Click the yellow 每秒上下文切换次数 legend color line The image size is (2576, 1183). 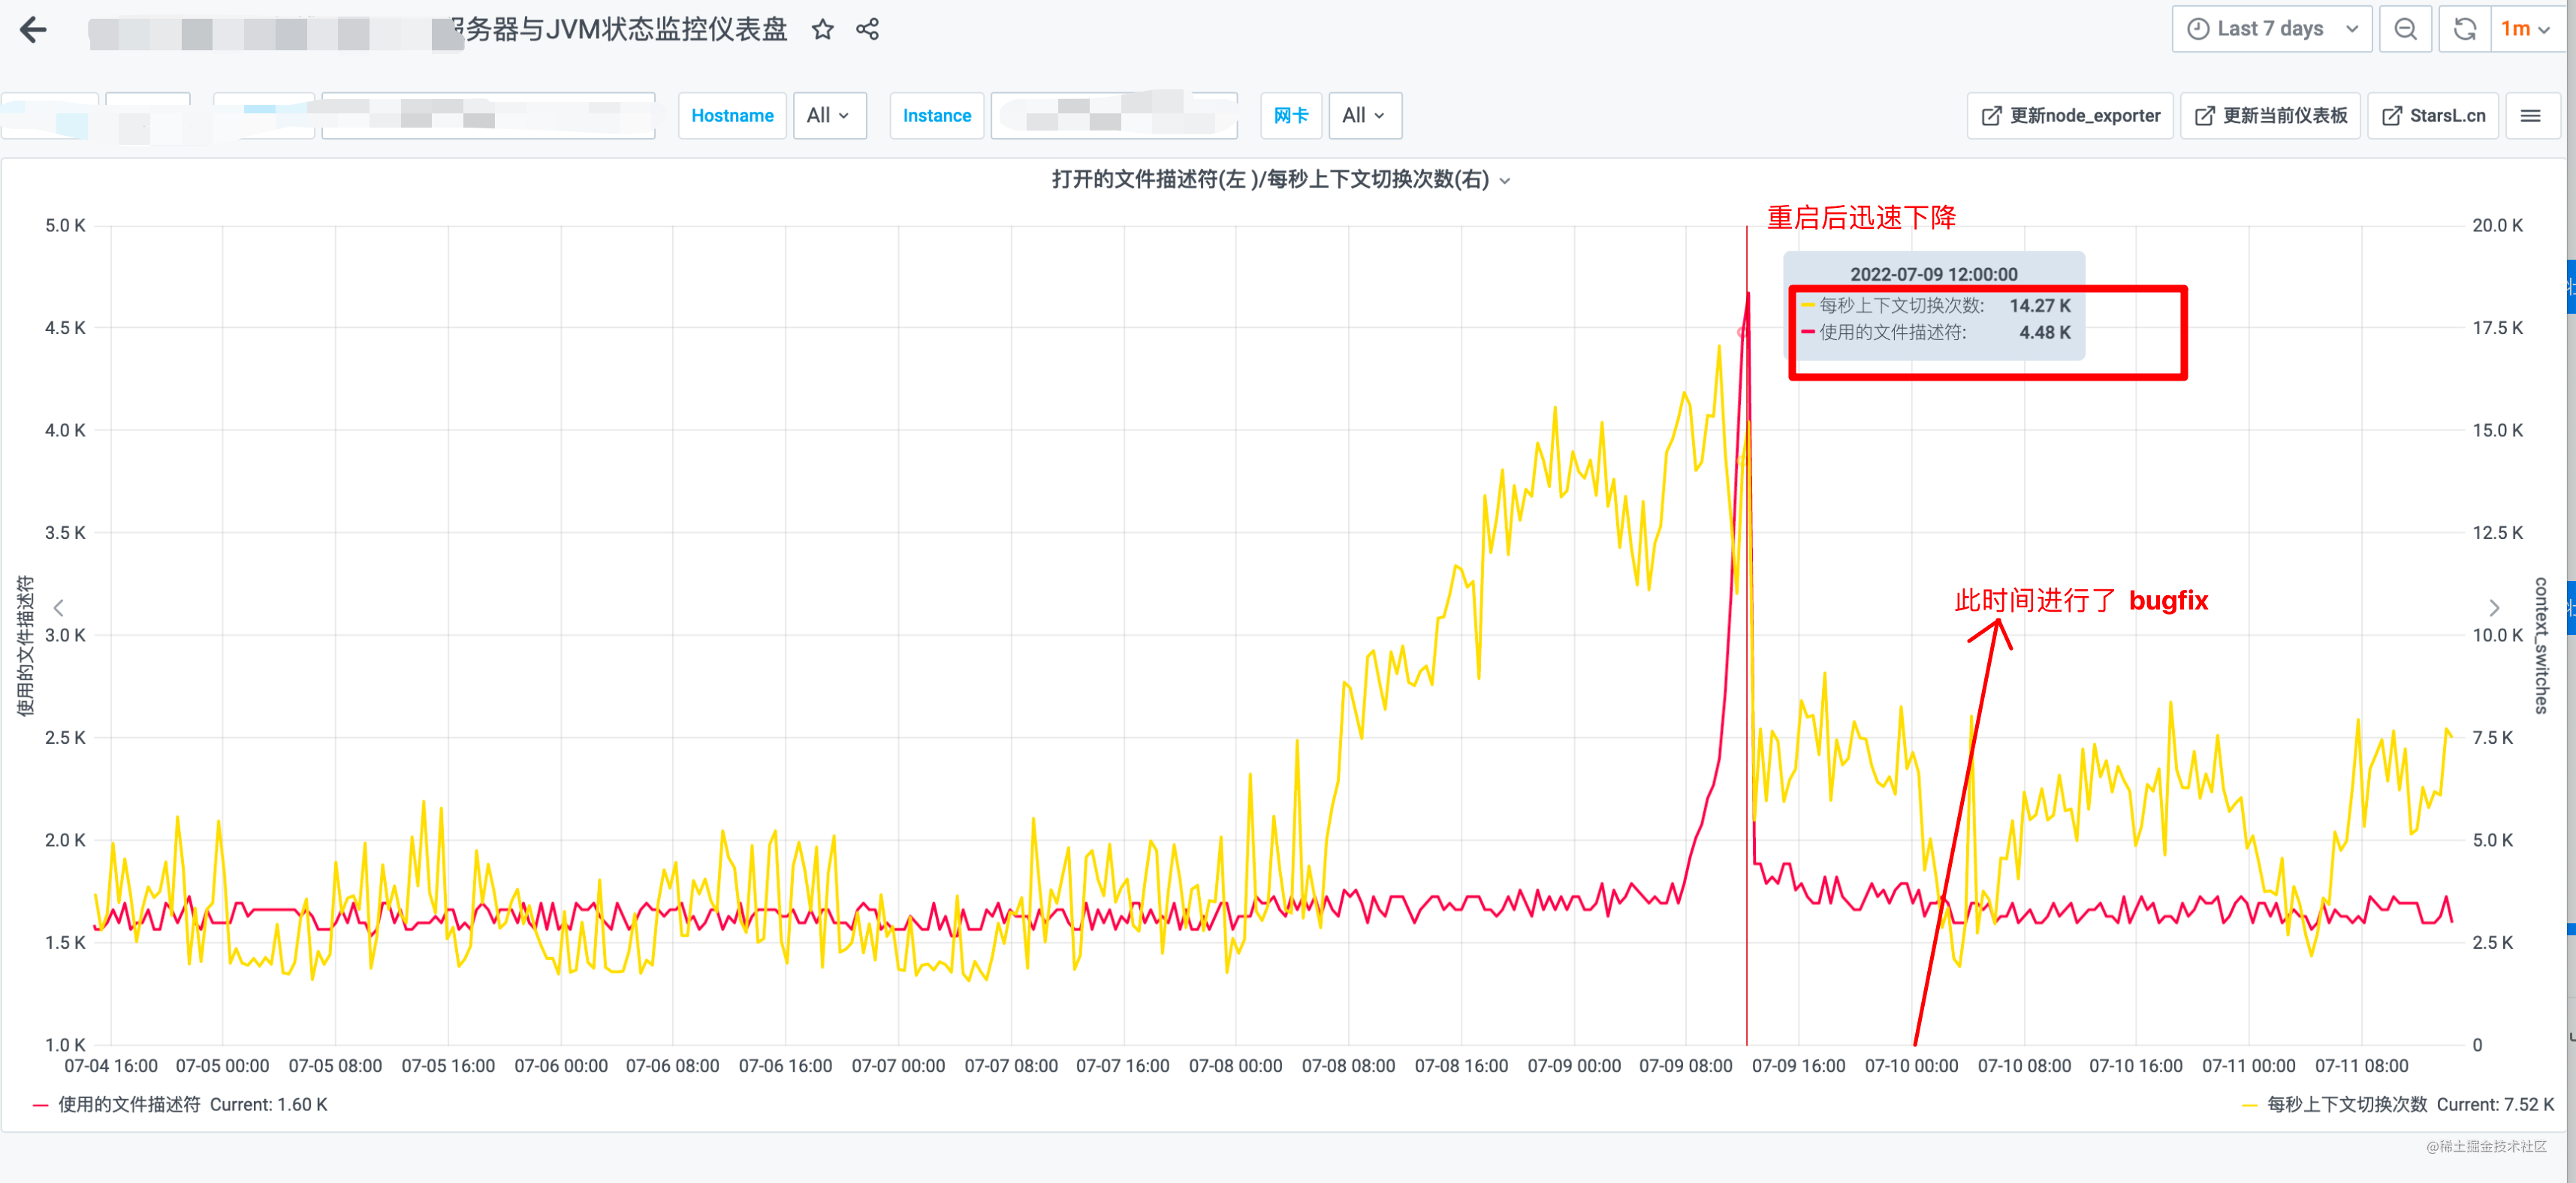click(2249, 1105)
